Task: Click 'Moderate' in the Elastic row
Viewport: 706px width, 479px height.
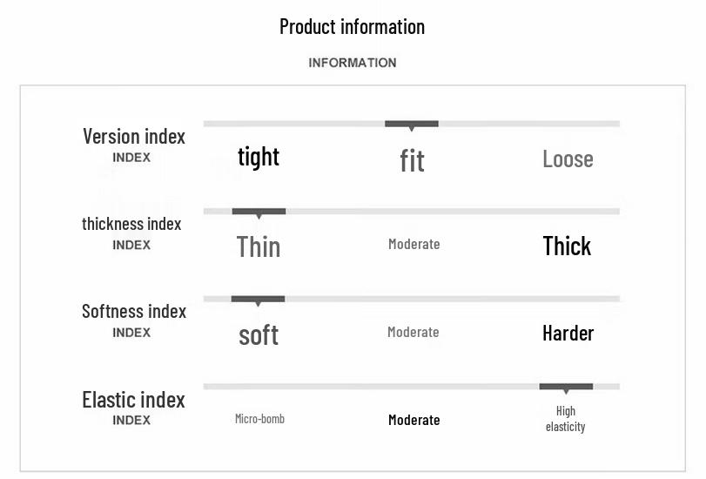Action: (414, 420)
